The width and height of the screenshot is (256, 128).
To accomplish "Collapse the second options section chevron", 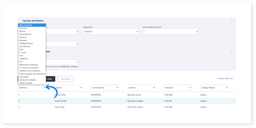I will (231, 51).
